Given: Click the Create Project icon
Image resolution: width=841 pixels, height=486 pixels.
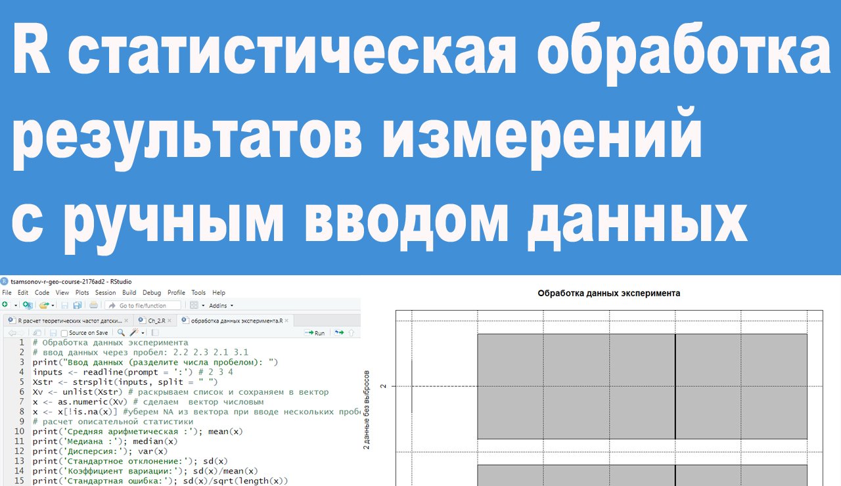Looking at the screenshot, I should [x=28, y=305].
